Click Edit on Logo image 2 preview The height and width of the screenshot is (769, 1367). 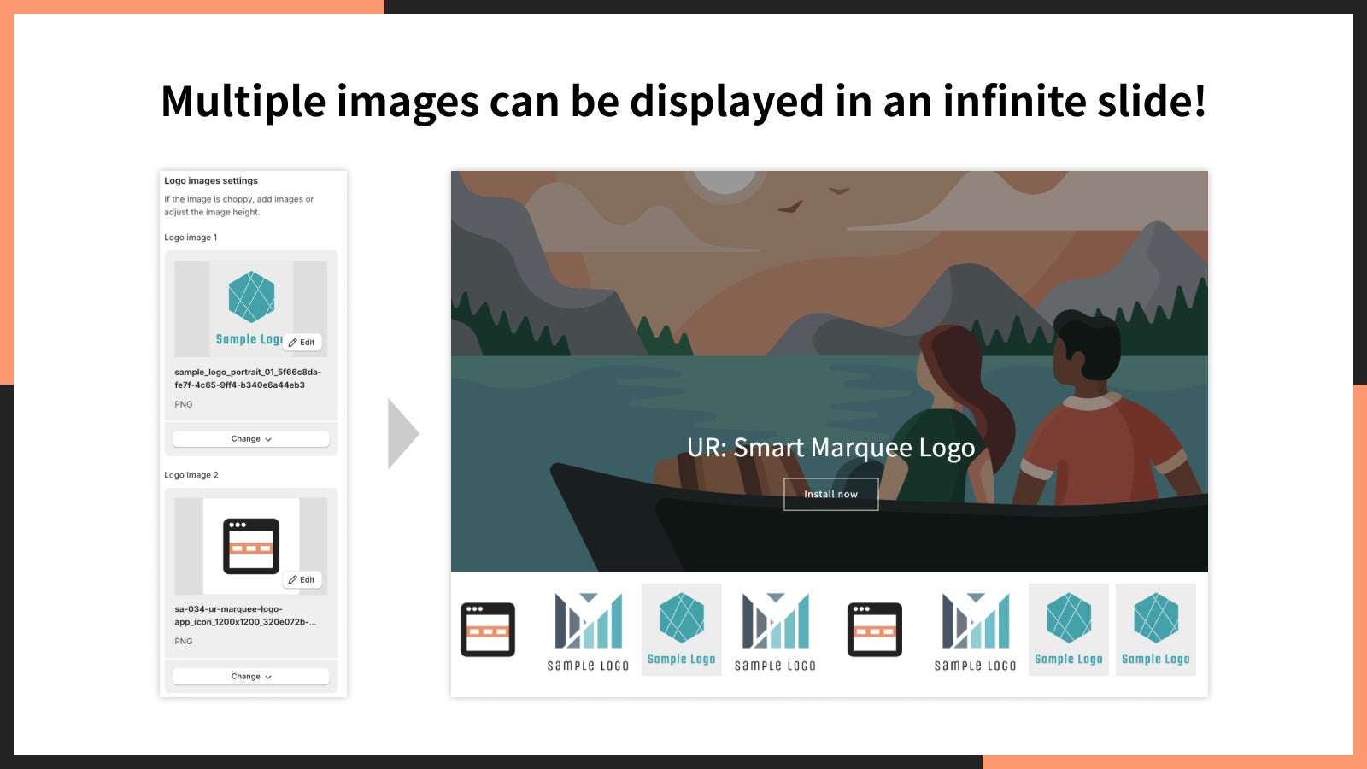point(302,579)
